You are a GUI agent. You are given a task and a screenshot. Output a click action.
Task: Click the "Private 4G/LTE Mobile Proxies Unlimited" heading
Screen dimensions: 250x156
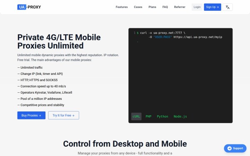click(x=59, y=42)
